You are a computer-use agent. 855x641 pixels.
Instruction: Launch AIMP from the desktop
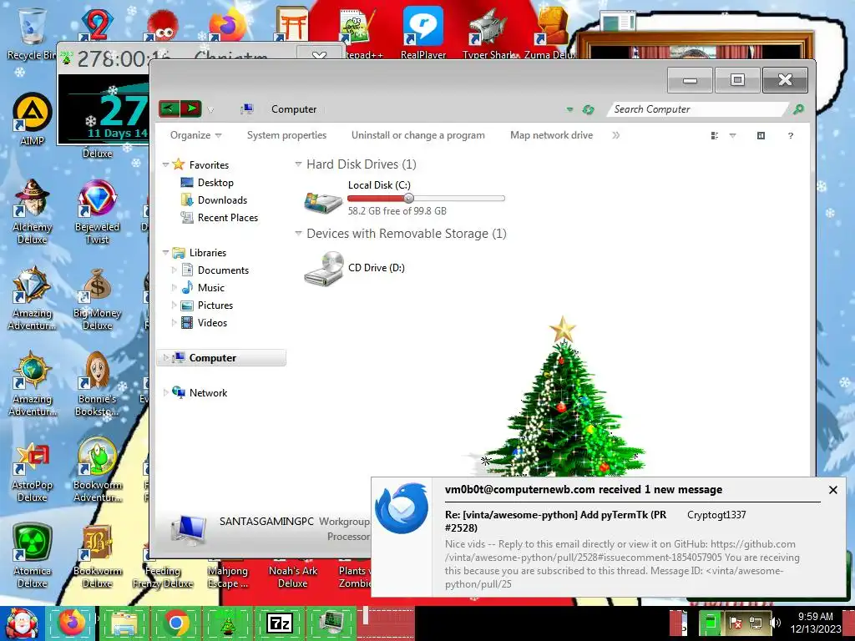tap(33, 119)
